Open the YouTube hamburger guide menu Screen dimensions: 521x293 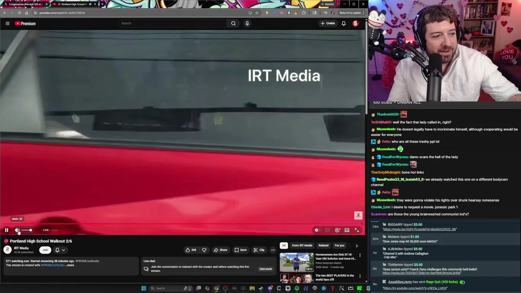tap(7, 24)
